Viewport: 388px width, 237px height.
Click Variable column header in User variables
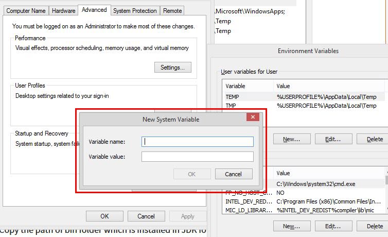point(248,86)
